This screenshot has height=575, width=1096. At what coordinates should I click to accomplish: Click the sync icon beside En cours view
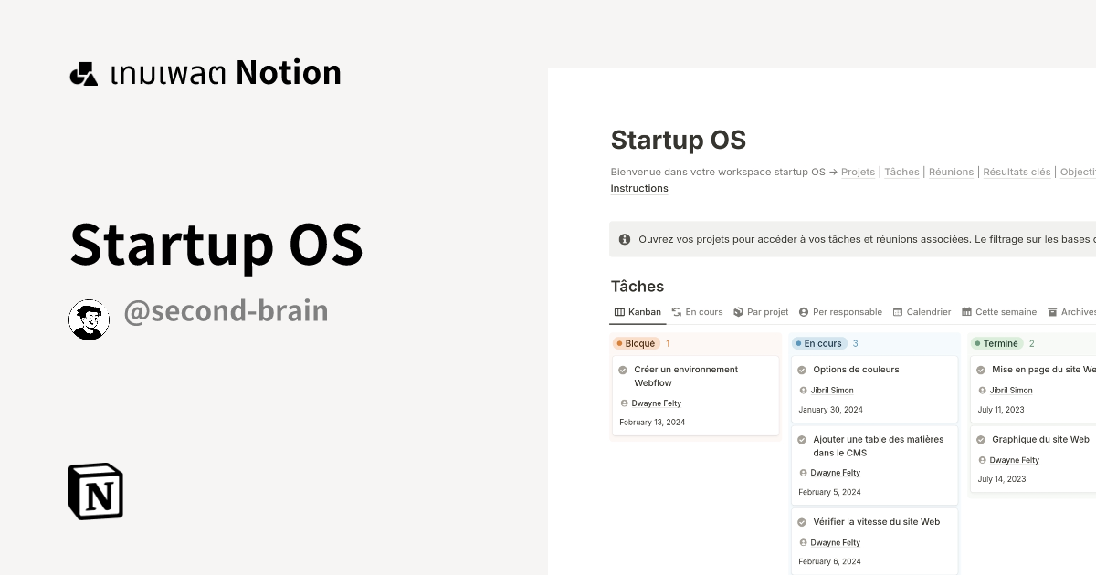click(x=677, y=312)
